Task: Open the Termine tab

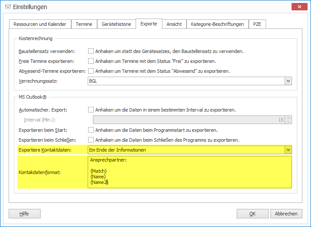Action: 84,24
